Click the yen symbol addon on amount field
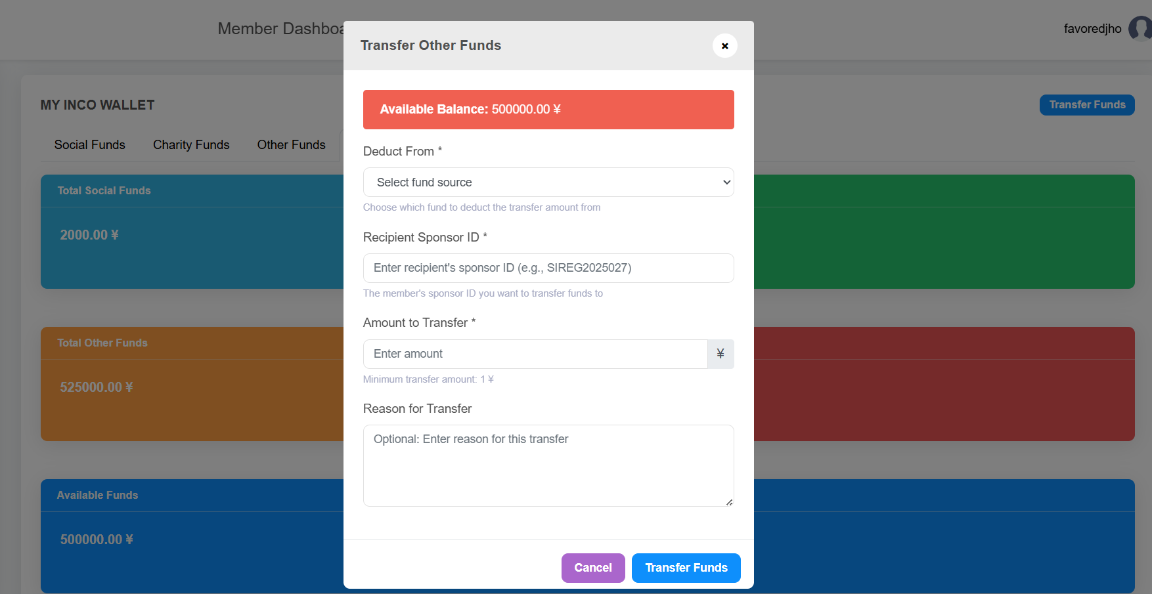Screen dimensions: 1152x594 coord(720,354)
